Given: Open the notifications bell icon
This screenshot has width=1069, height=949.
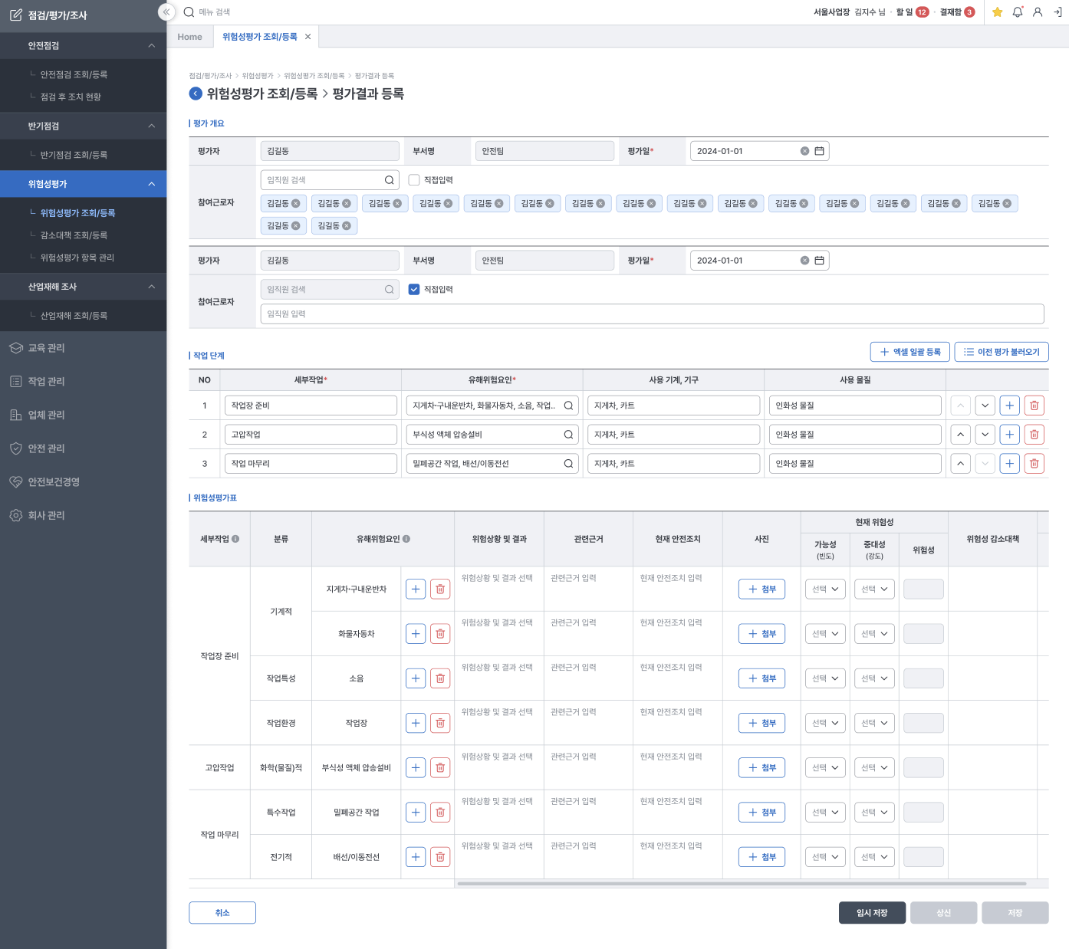Looking at the screenshot, I should click(1018, 12).
